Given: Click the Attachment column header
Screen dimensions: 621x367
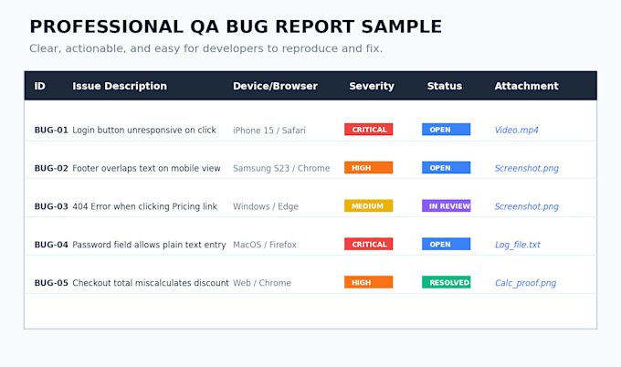Looking at the screenshot, I should click(526, 86).
